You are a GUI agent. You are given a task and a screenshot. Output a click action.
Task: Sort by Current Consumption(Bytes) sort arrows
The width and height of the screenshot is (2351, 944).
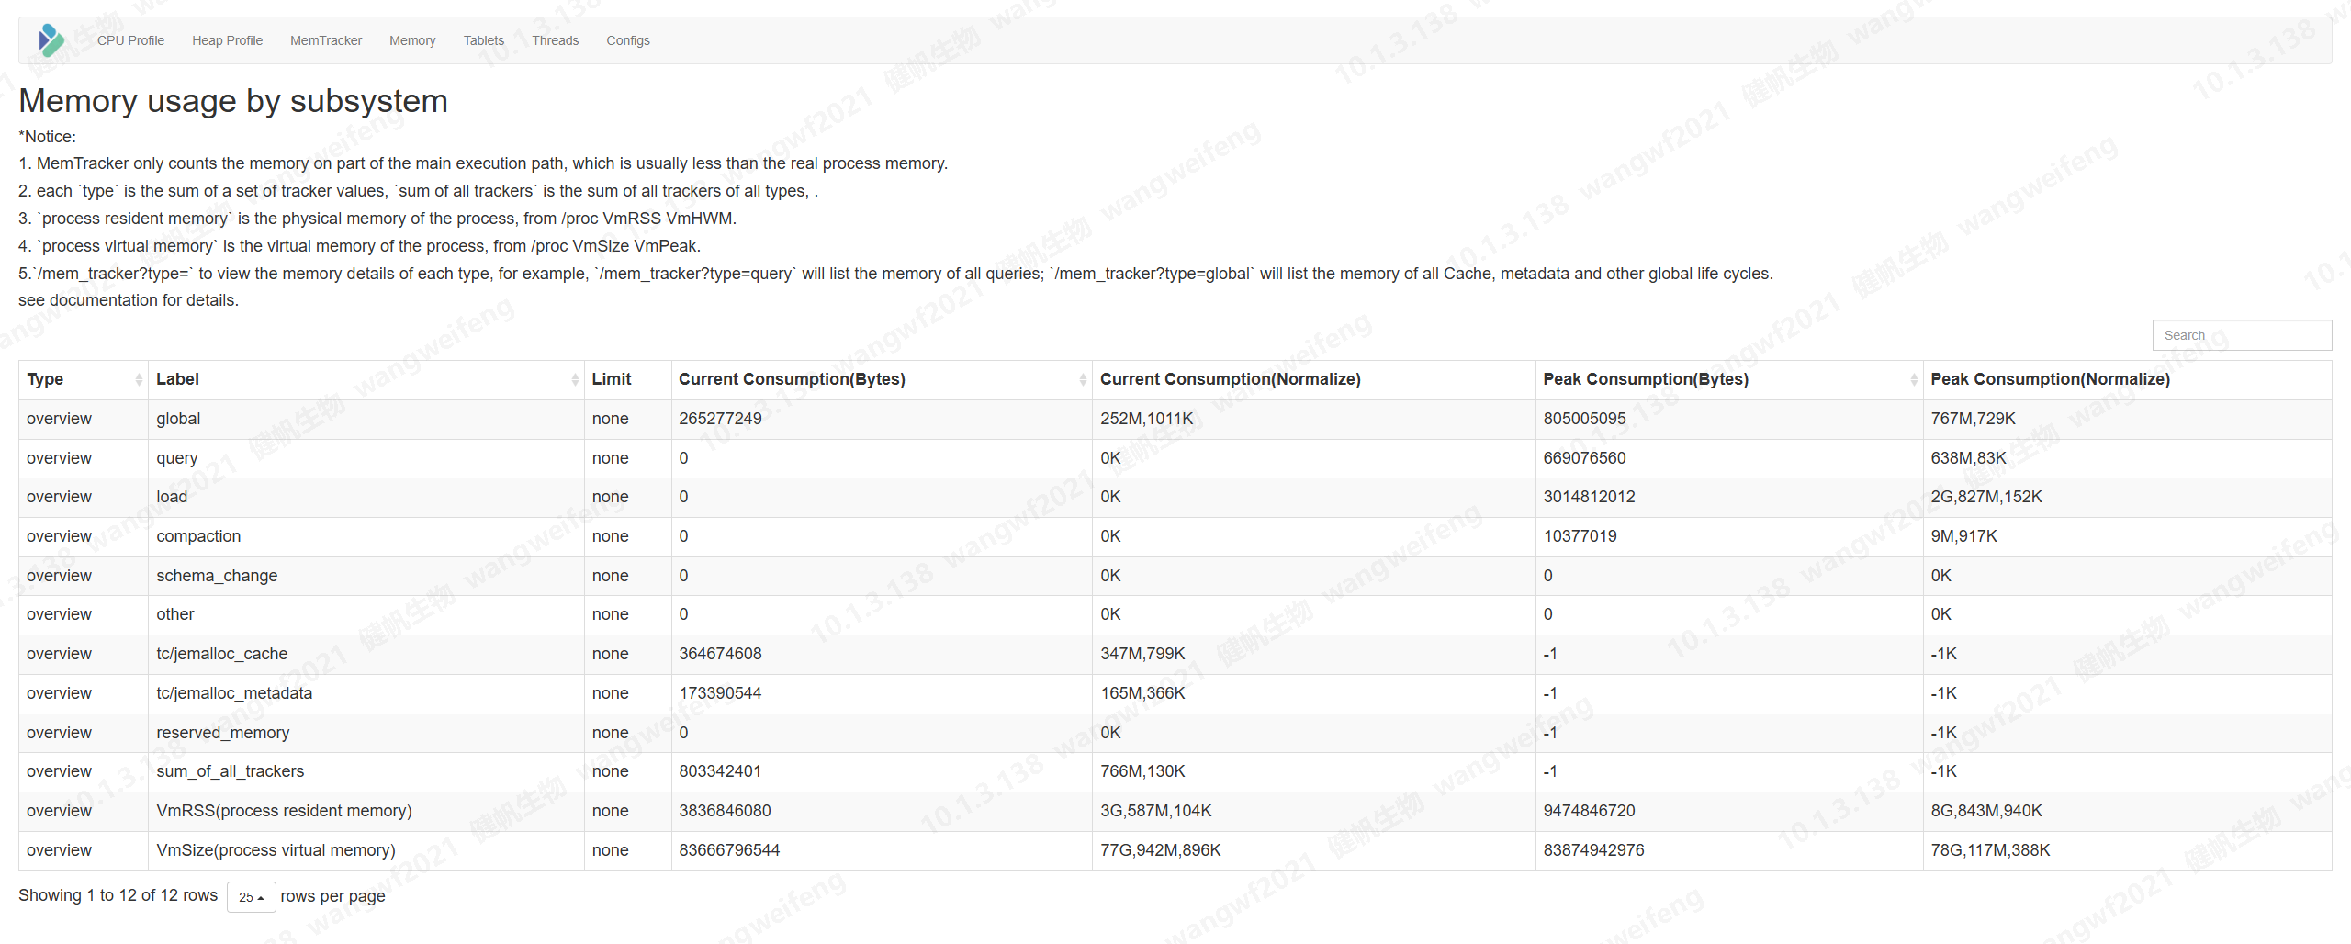[x=1083, y=379]
